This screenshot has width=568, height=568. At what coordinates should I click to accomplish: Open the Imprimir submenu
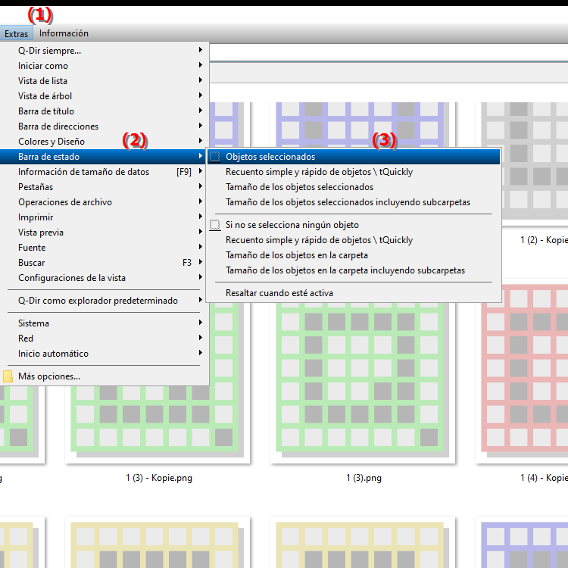coord(105,217)
